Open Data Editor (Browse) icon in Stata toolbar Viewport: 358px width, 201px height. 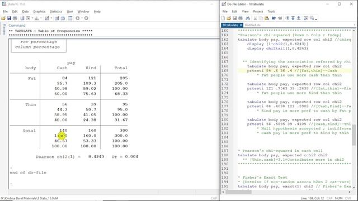pos(63,18)
